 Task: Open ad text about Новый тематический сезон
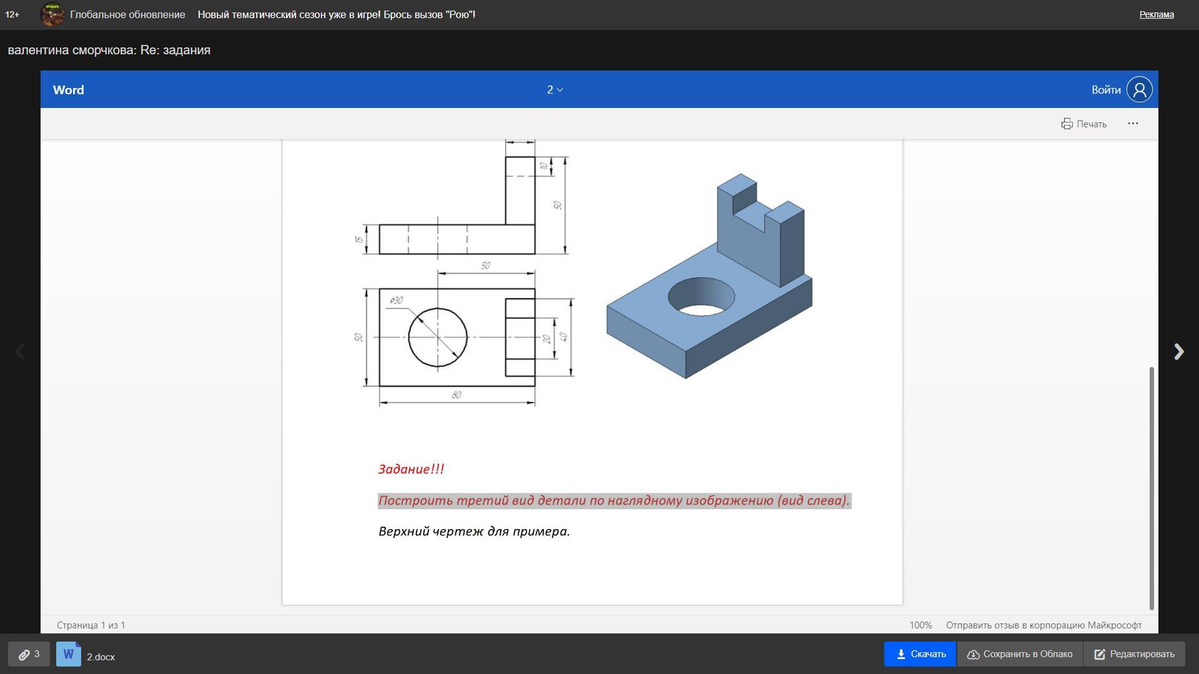tap(337, 14)
